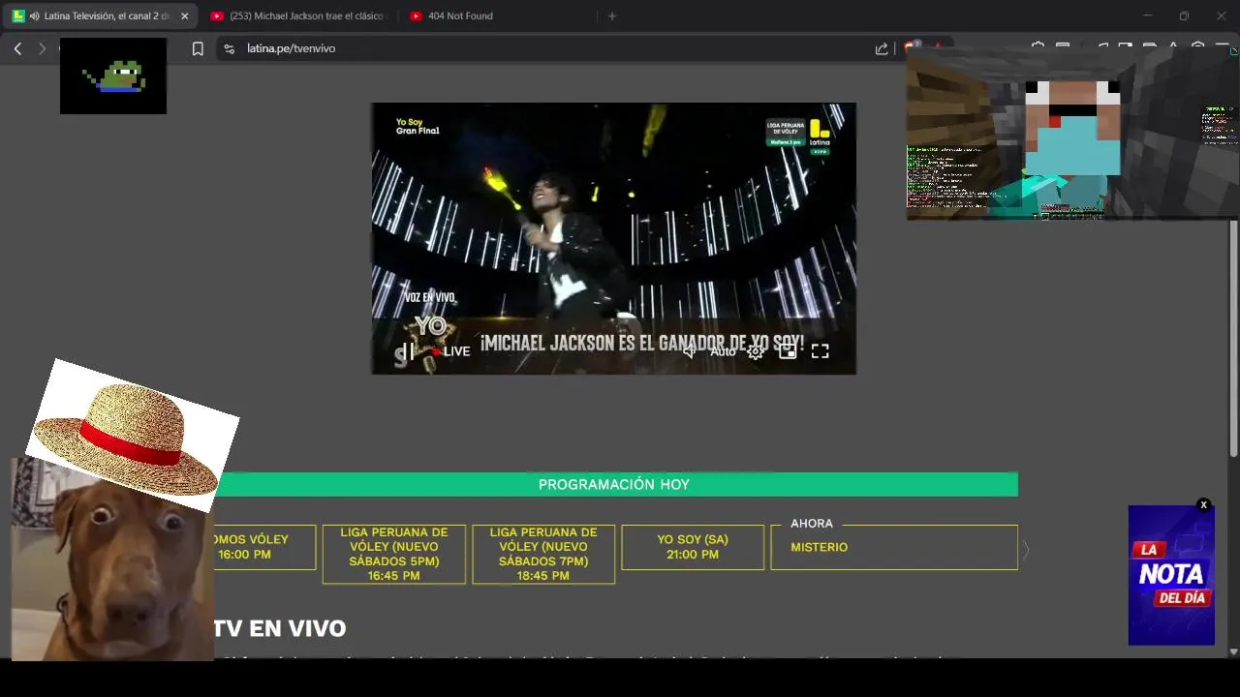Switch to Latina Televisión tab
1240x697 pixels.
coord(100,15)
